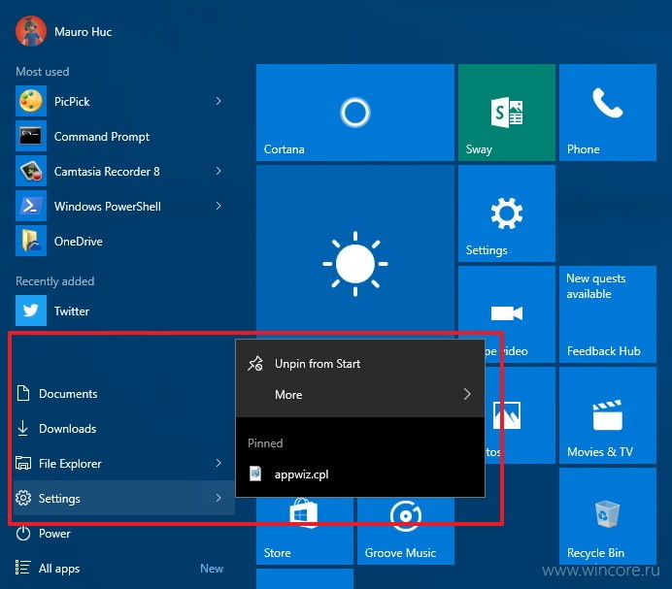Screen dimensions: 672x589
Task: Open the Cortana tile
Action: click(x=354, y=113)
